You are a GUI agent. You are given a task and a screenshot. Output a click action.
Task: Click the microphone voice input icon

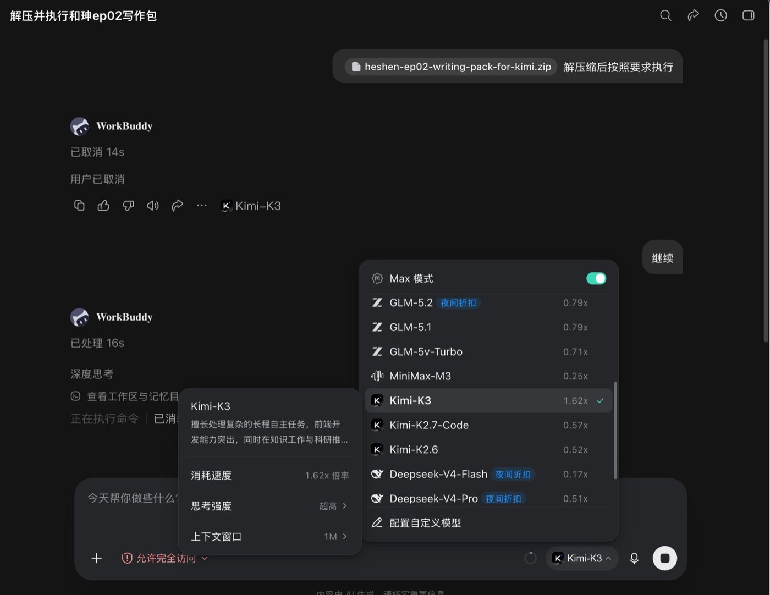tap(634, 558)
